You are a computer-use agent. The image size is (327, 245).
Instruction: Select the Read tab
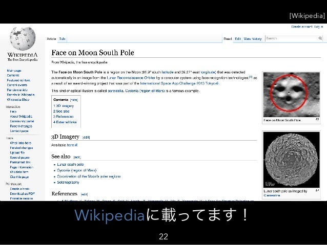[x=228, y=39]
